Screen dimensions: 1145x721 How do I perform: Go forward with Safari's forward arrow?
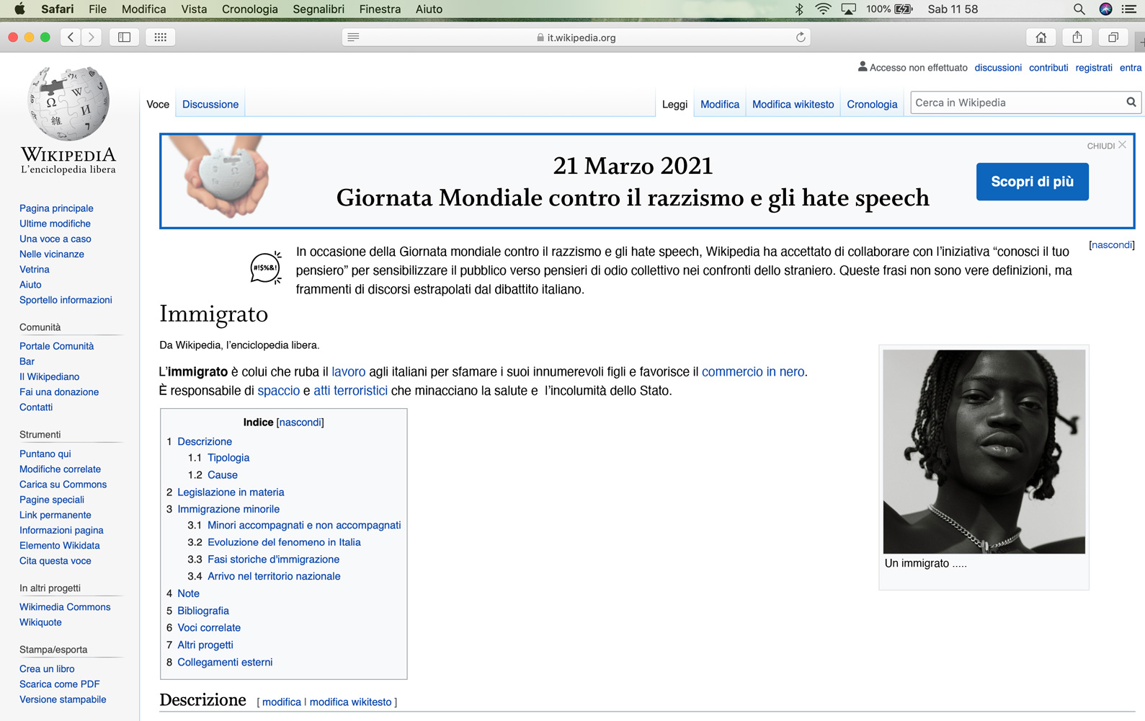(91, 37)
